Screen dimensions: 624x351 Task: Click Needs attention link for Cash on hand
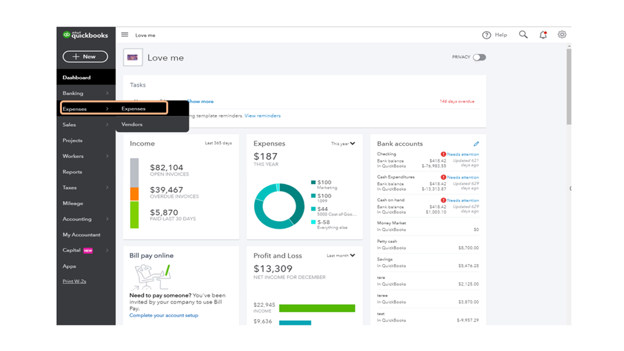tap(463, 200)
